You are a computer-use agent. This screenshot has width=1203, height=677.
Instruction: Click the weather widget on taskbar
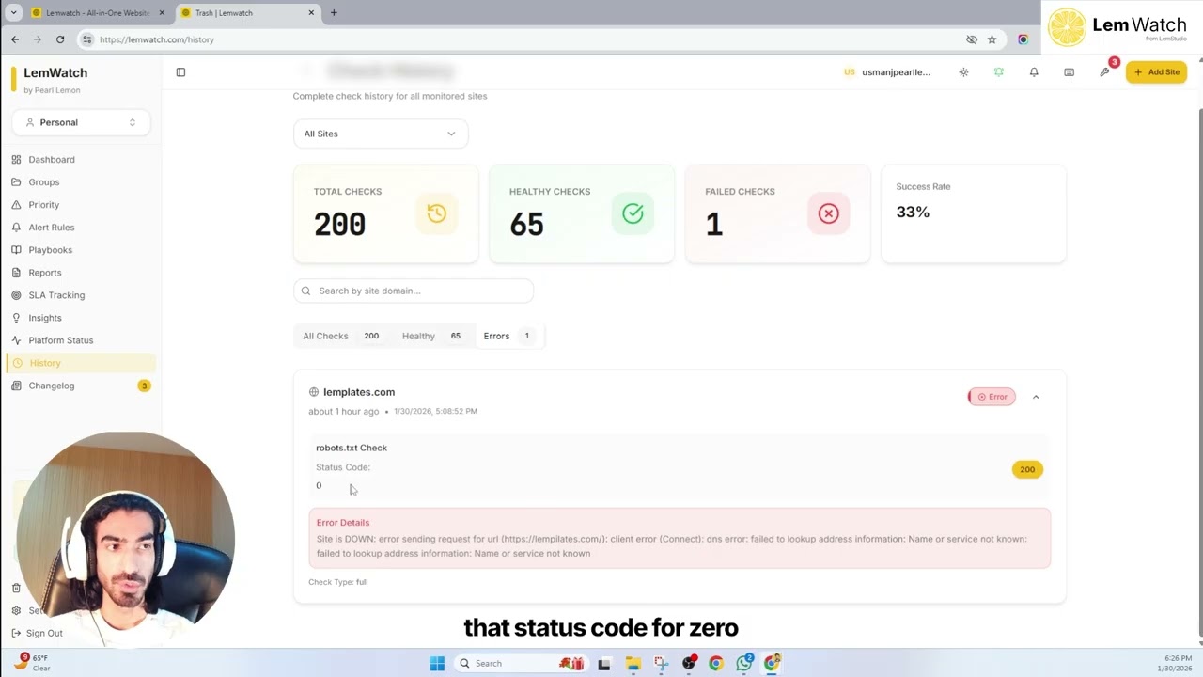coord(34,663)
